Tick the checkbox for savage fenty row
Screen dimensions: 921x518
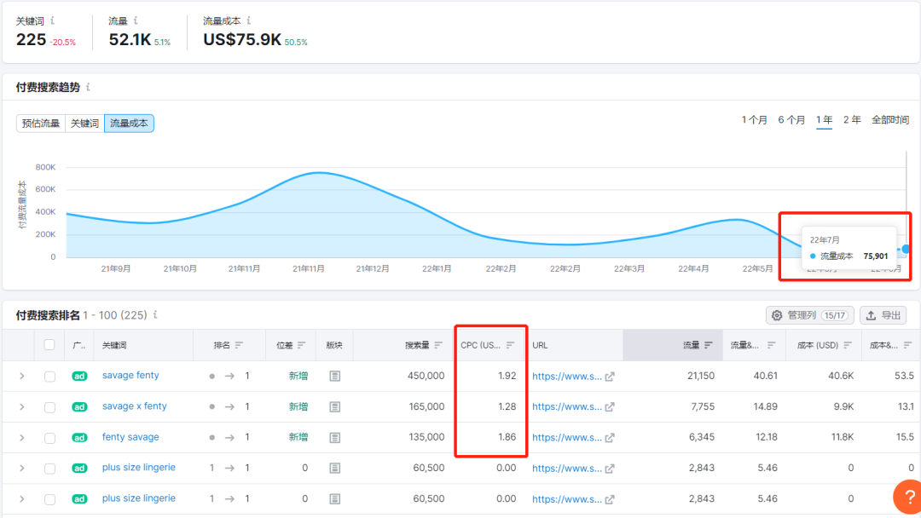tap(49, 376)
